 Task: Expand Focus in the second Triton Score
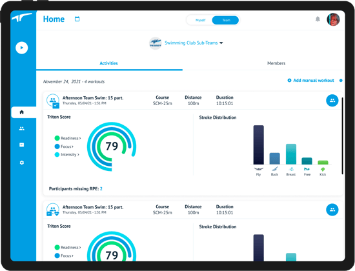click(x=67, y=256)
